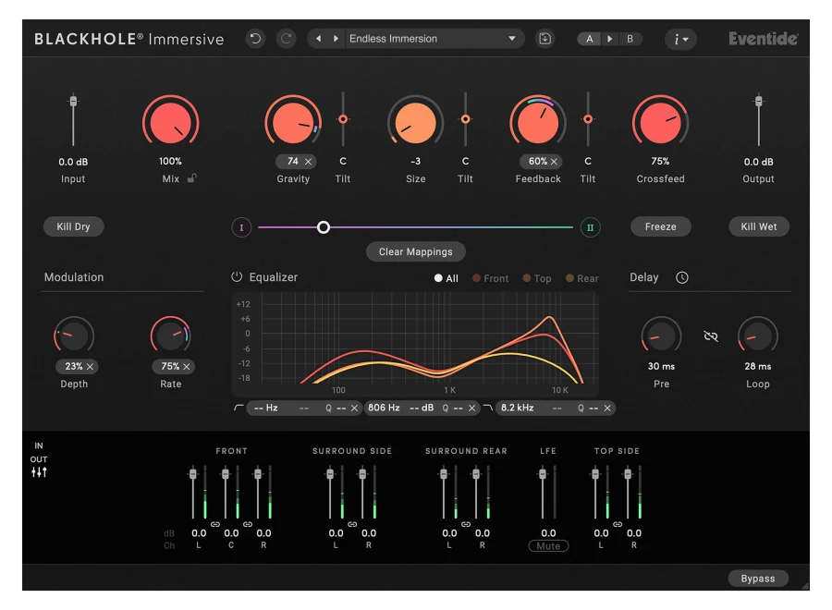The width and height of the screenshot is (832, 610).
Task: Select IN meter view
Action: coord(39,445)
